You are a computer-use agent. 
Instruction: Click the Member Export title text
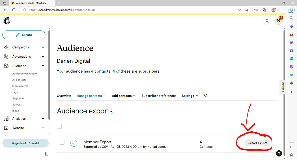tap(97, 142)
